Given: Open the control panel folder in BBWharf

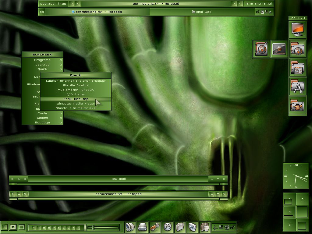Looking at the screenshot, I should click(297, 68).
